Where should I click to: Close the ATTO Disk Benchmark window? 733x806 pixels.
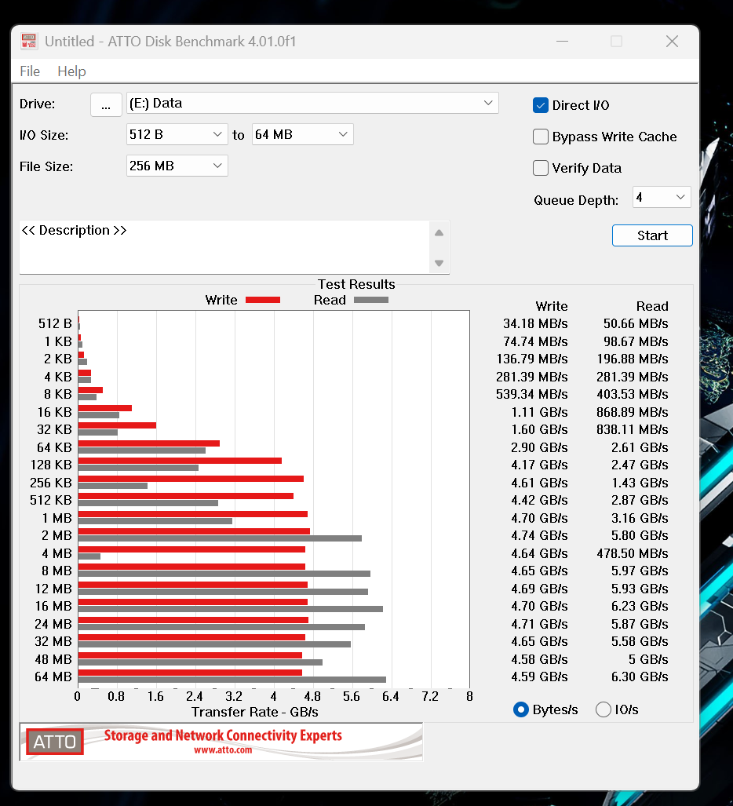[672, 41]
